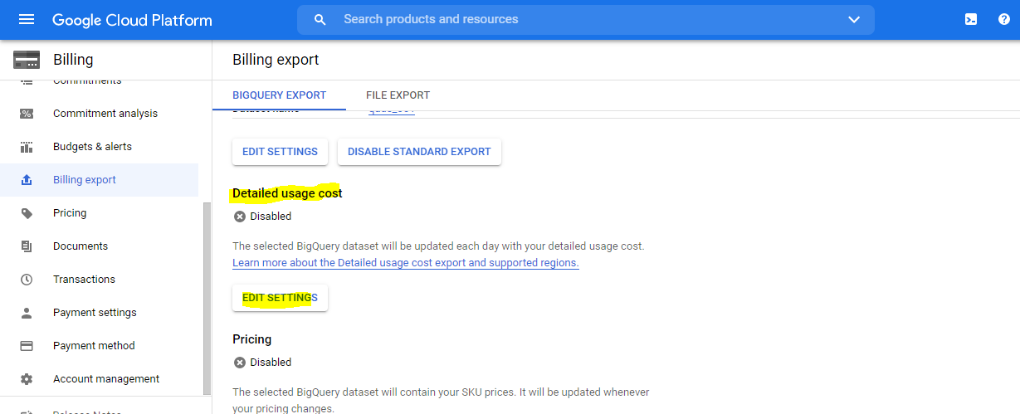
Task: Click the Documents icon in sidebar
Action: point(27,246)
